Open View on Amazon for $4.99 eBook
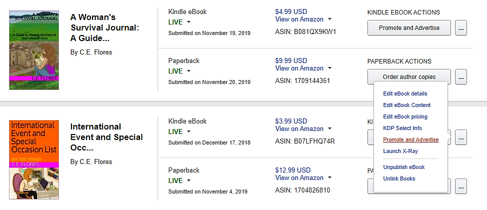This screenshot has height=210, width=487. pos(302,19)
